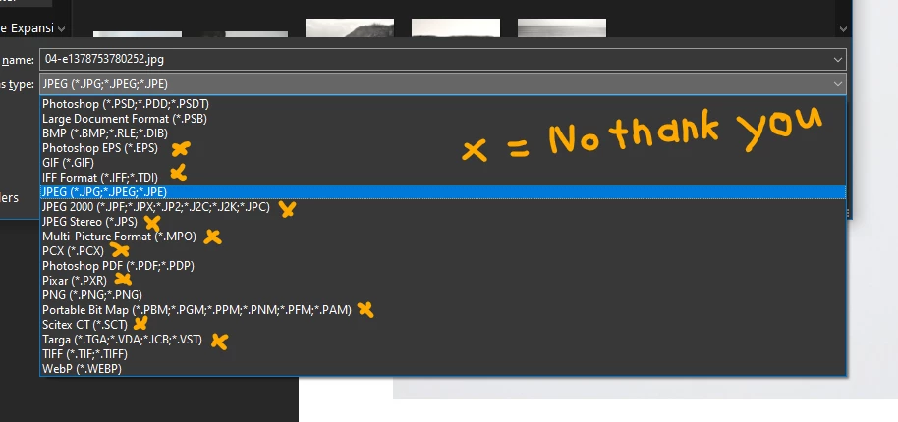Choose JPEG 2000 format entry

pyautogui.click(x=443, y=207)
